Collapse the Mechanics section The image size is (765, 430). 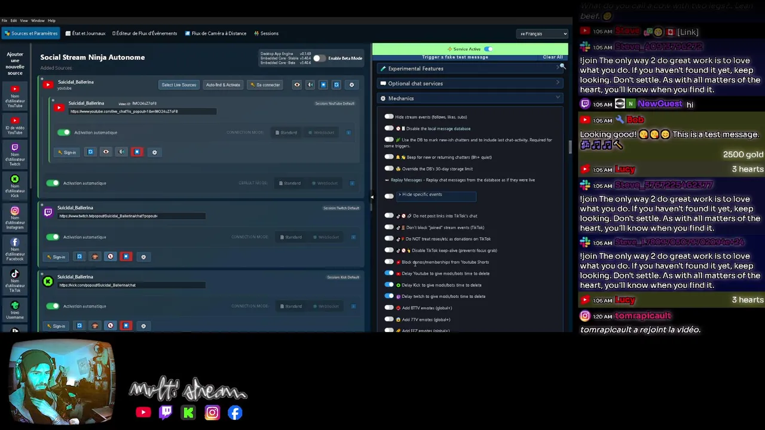pos(470,99)
